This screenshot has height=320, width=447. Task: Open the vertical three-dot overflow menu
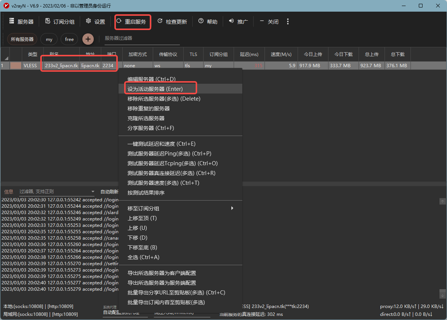(x=287, y=22)
